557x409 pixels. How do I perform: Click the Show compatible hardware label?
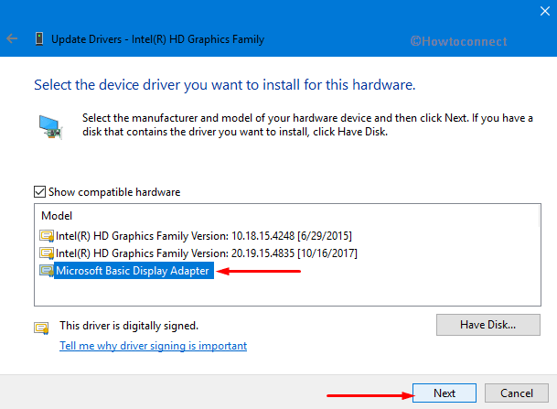[x=114, y=192]
